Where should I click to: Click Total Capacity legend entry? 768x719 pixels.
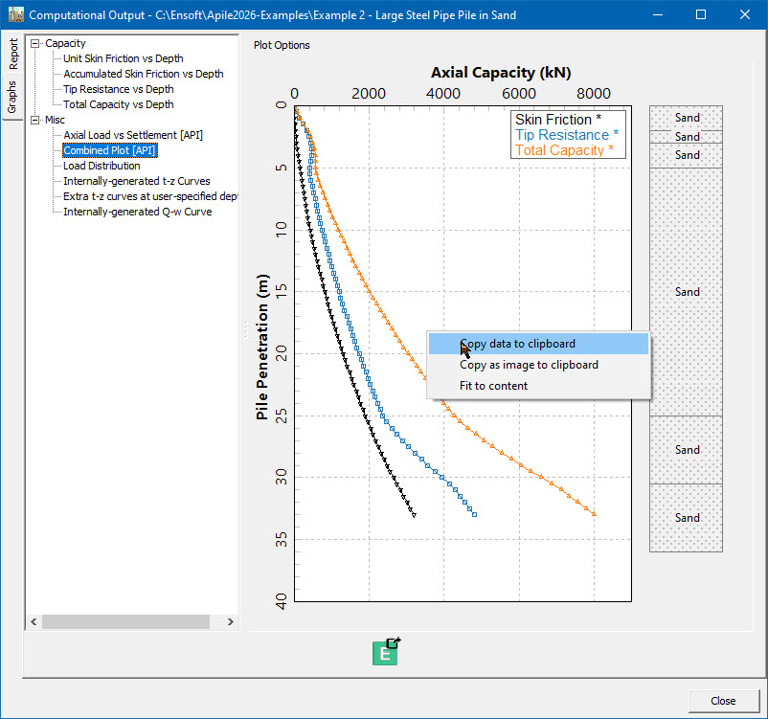pos(564,150)
